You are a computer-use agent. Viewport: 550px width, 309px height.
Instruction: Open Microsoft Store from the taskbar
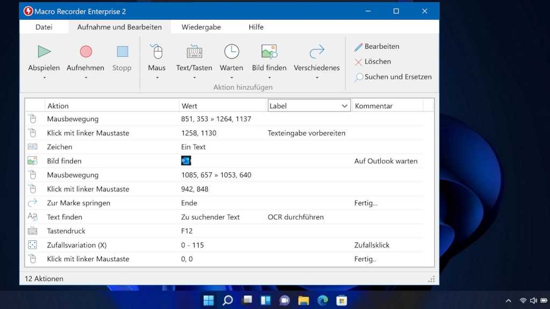[342, 300]
